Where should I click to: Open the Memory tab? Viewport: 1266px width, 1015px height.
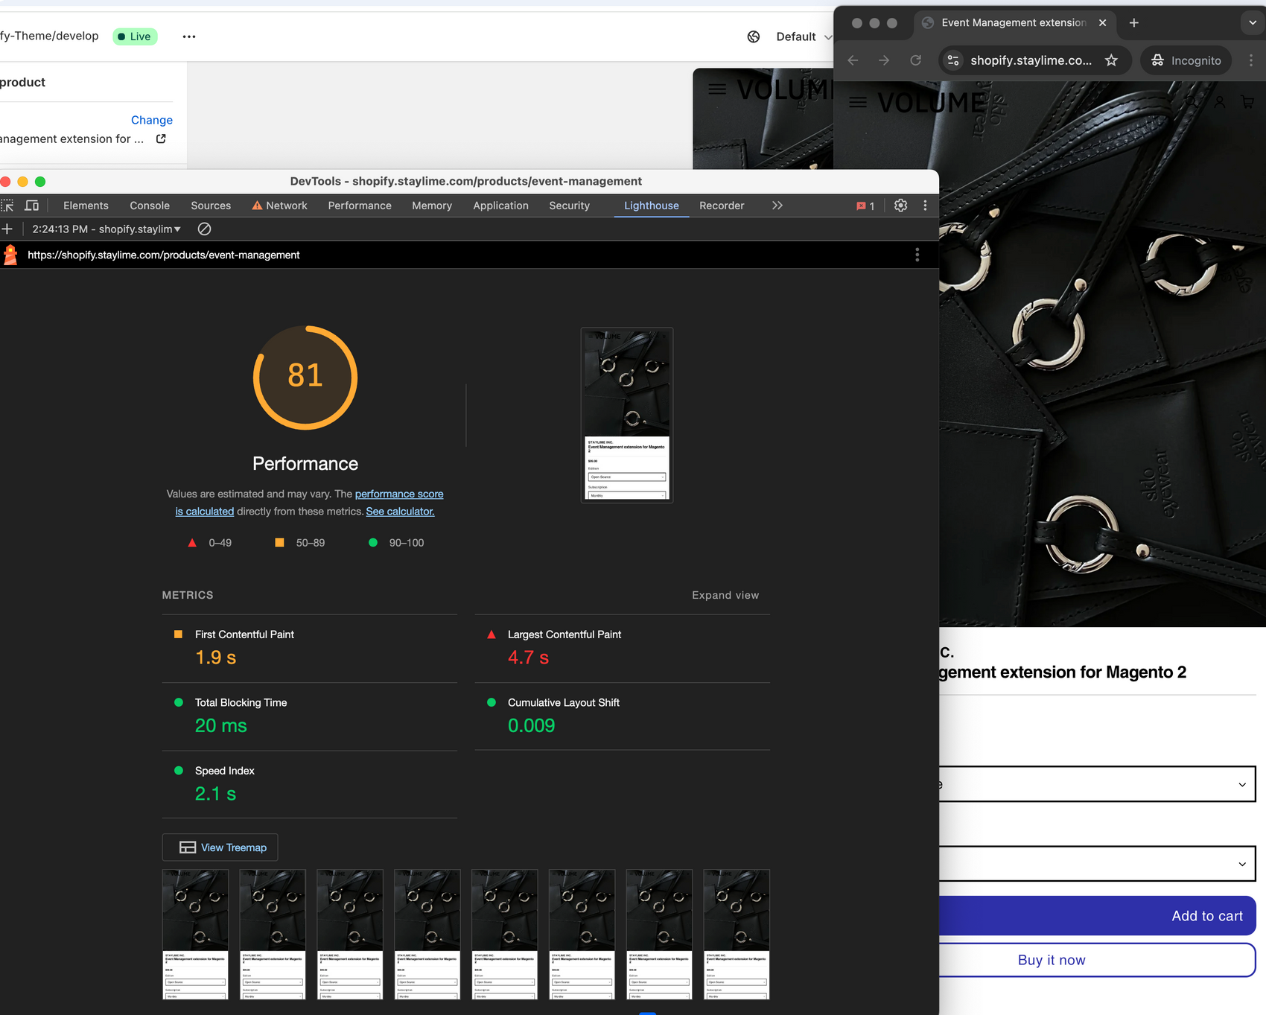(432, 206)
